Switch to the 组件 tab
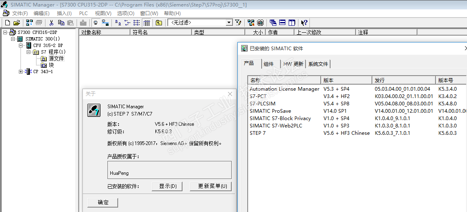This screenshot has width=467, height=212. (x=271, y=64)
